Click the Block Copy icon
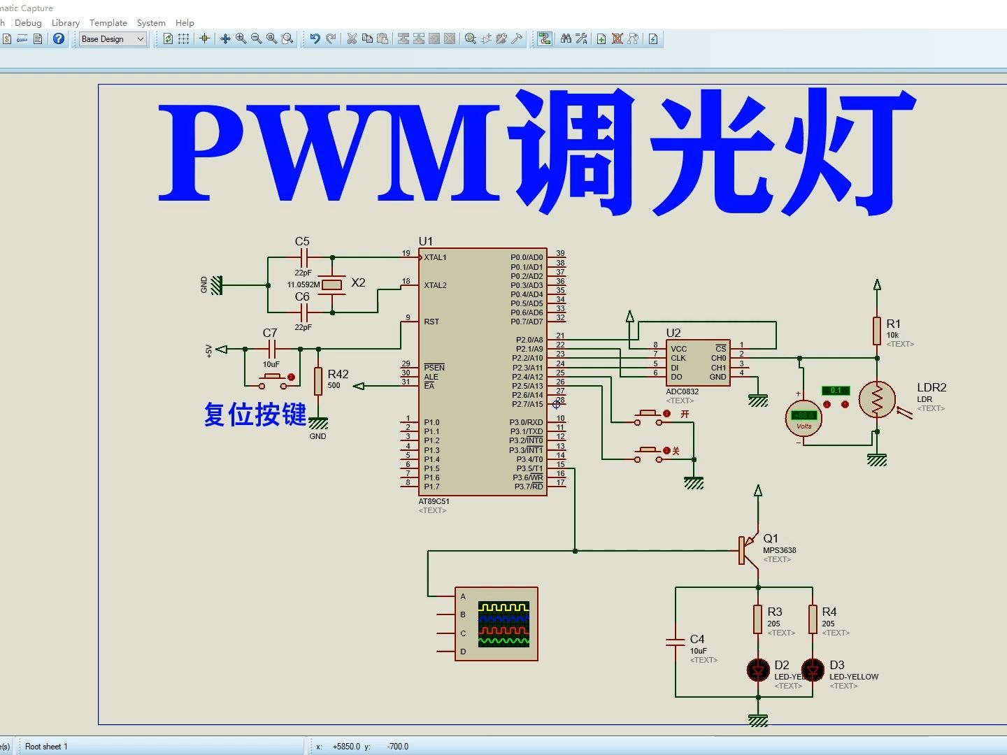Screen dimensions: 1007x755 403,39
